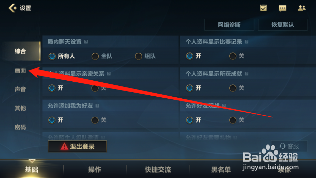Viewport: 316px width, 178px height.
Task: Click the 恢复默认 button
Action: pos(283,25)
